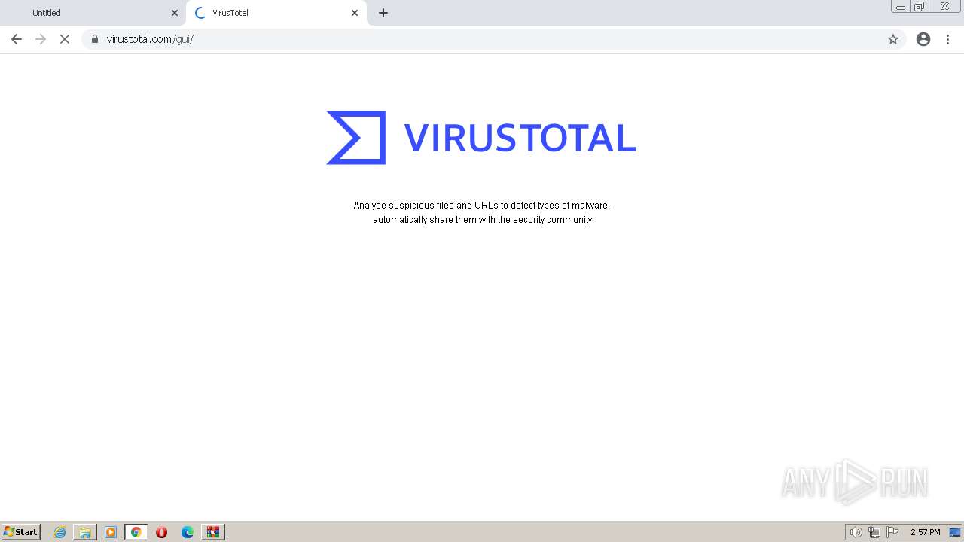This screenshot has width=964, height=542.
Task: Bookmark this page with the star
Action: [x=893, y=39]
